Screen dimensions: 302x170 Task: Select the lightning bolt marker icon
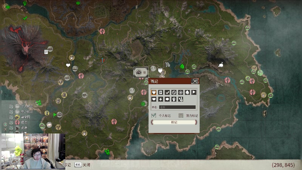click(160, 99)
